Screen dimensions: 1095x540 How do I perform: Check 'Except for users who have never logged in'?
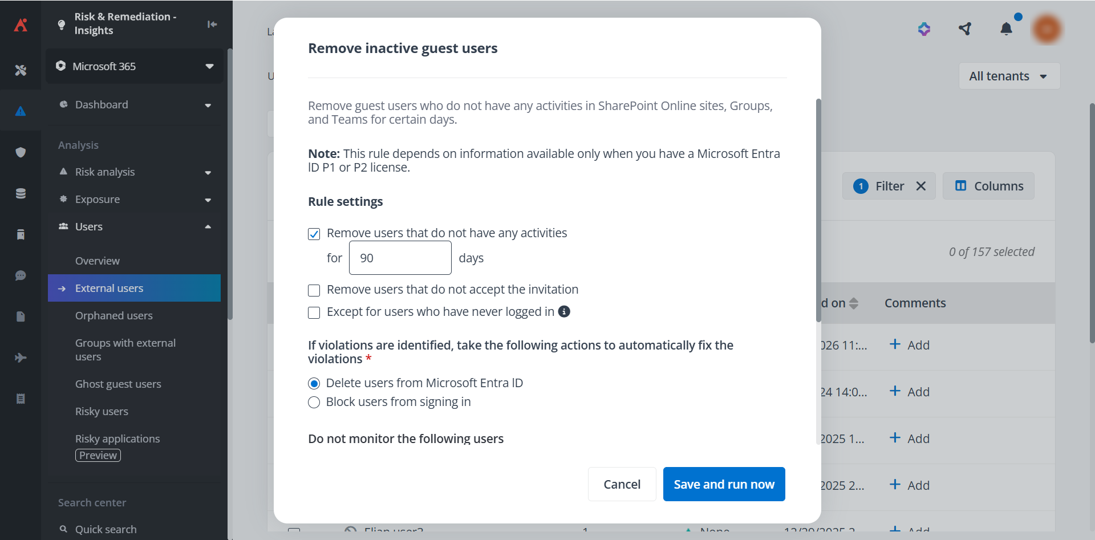314,312
